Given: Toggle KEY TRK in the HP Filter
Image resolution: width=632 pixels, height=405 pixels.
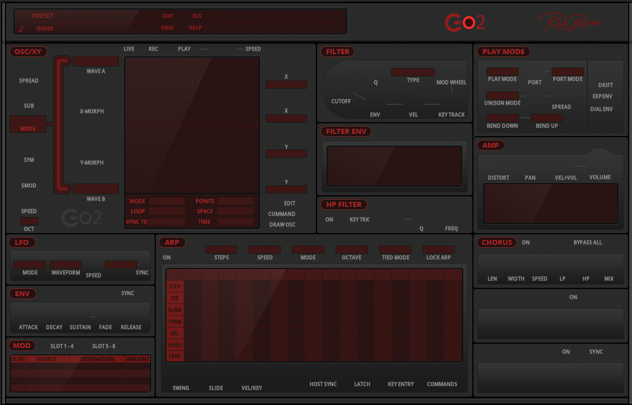Looking at the screenshot, I should click(359, 220).
